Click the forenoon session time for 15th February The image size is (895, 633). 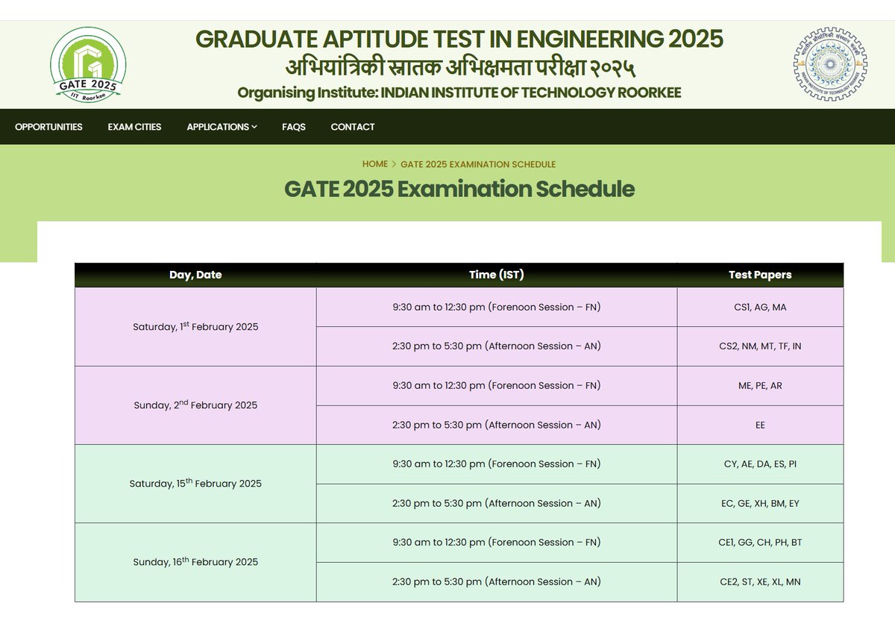point(497,464)
